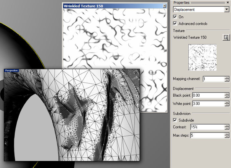Increase the Black point value
This screenshot has height=168, width=231.
click(227, 94)
